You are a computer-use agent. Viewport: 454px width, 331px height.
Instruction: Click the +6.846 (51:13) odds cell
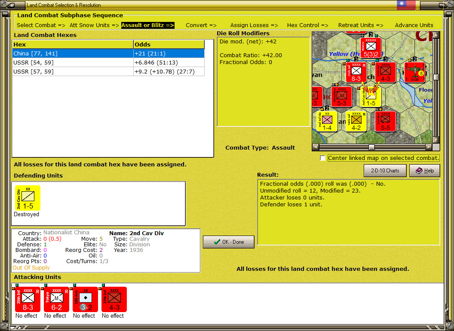point(169,63)
